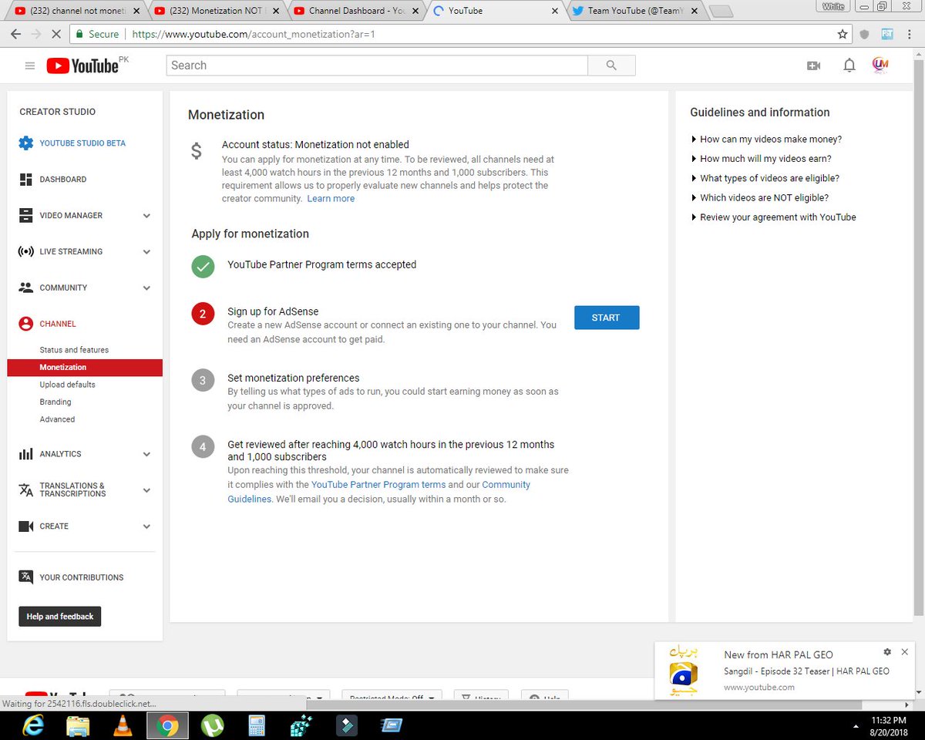
Task: Expand the Community section chevron
Action: 146,288
